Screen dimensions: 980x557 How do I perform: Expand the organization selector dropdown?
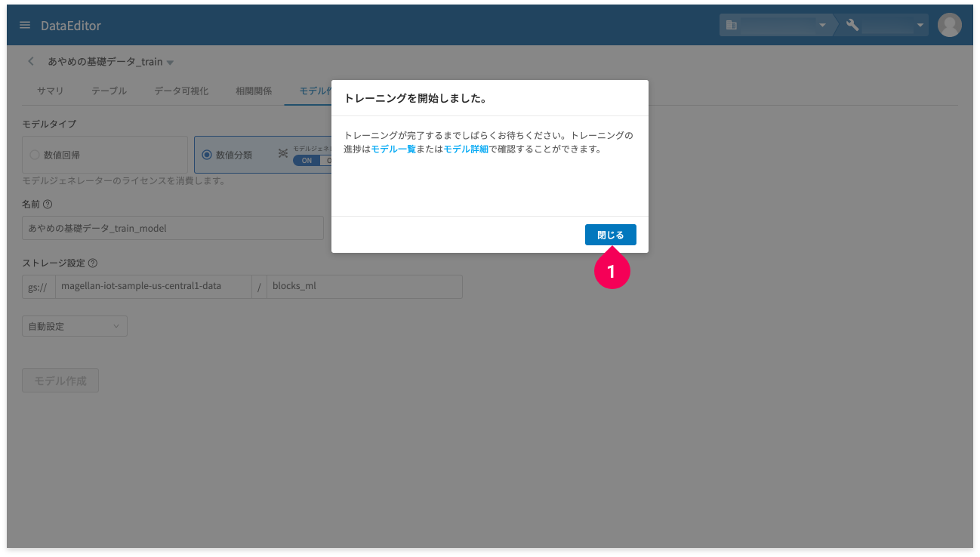823,26
